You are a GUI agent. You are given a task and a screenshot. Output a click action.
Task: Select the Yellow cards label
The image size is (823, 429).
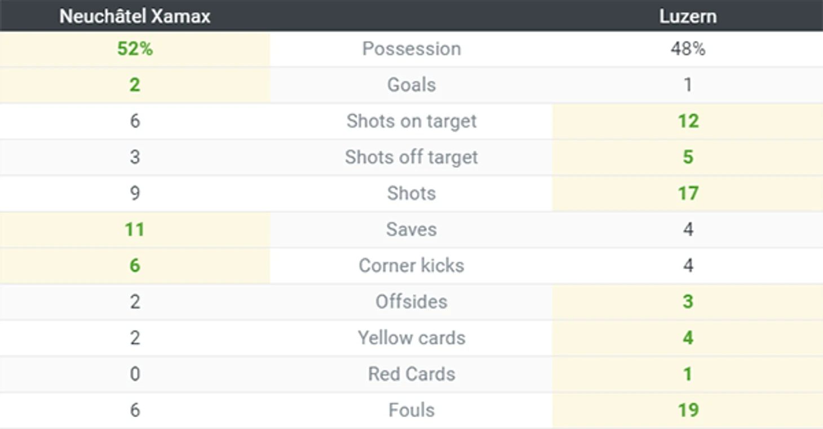click(411, 338)
